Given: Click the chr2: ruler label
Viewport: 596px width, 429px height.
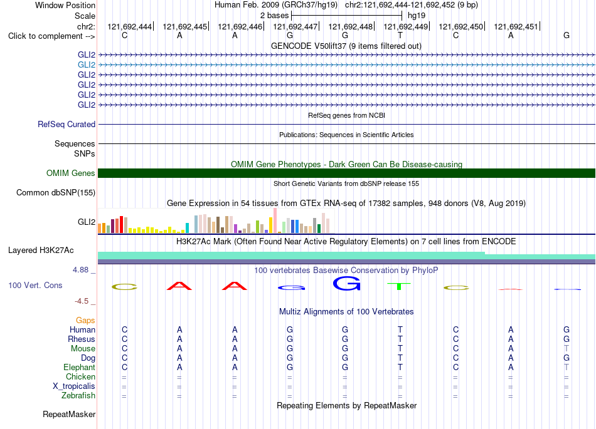Looking at the screenshot, I should coord(86,26).
